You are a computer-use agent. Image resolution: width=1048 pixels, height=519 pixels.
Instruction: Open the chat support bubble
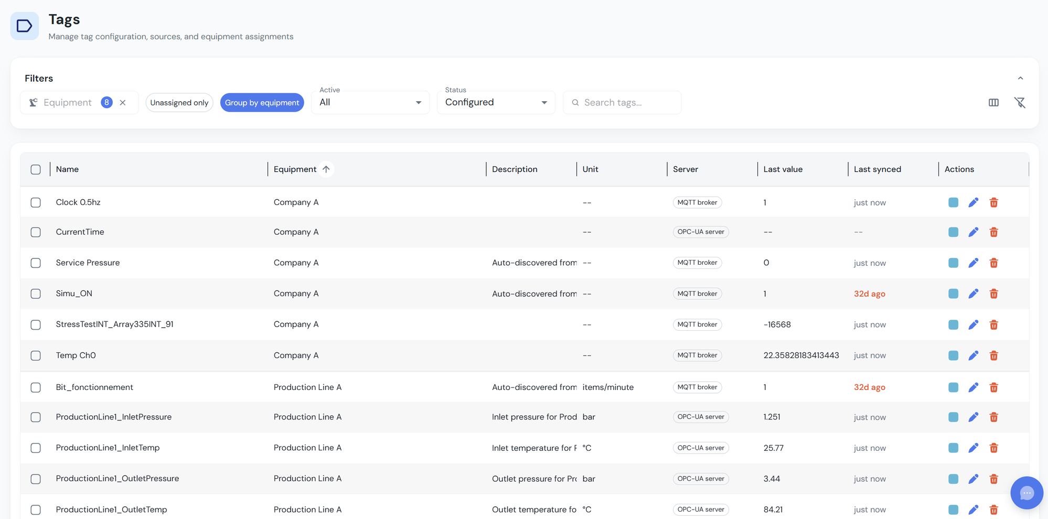(x=1026, y=493)
